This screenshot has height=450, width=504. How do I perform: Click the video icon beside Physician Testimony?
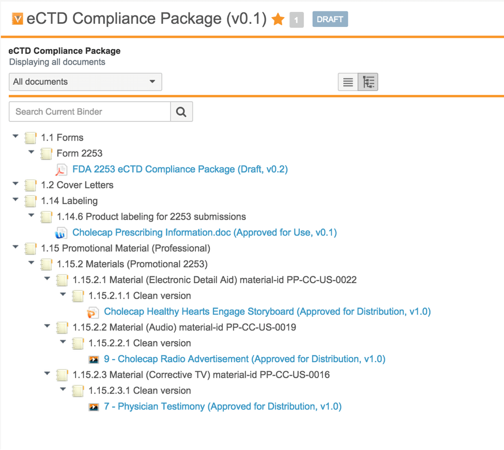point(94,407)
